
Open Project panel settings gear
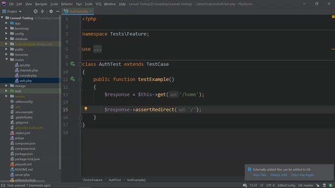tap(51, 11)
